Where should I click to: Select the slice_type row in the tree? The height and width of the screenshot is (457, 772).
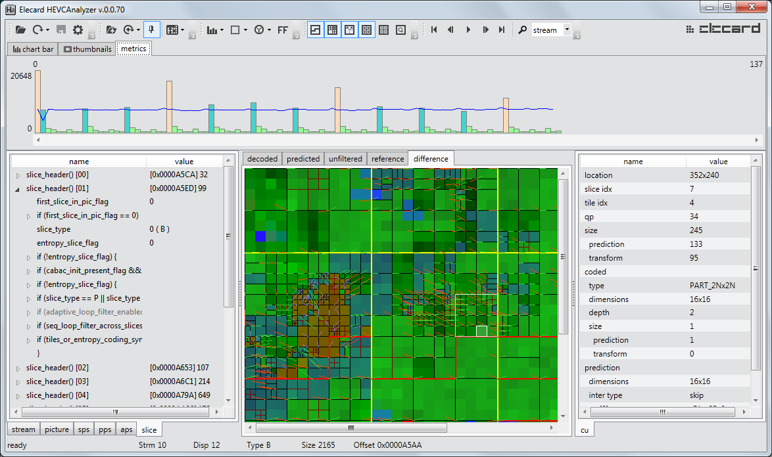117,229
